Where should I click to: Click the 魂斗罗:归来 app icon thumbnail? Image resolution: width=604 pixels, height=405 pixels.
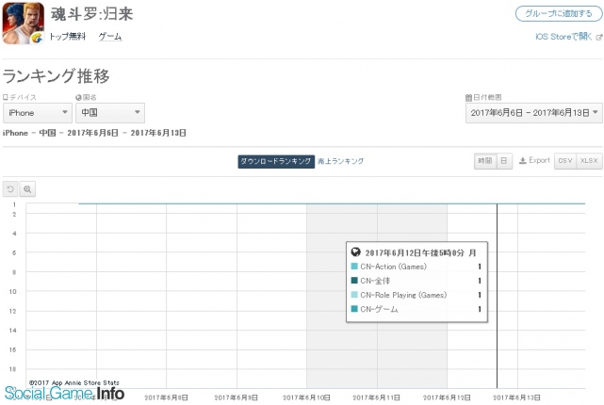coord(24,24)
